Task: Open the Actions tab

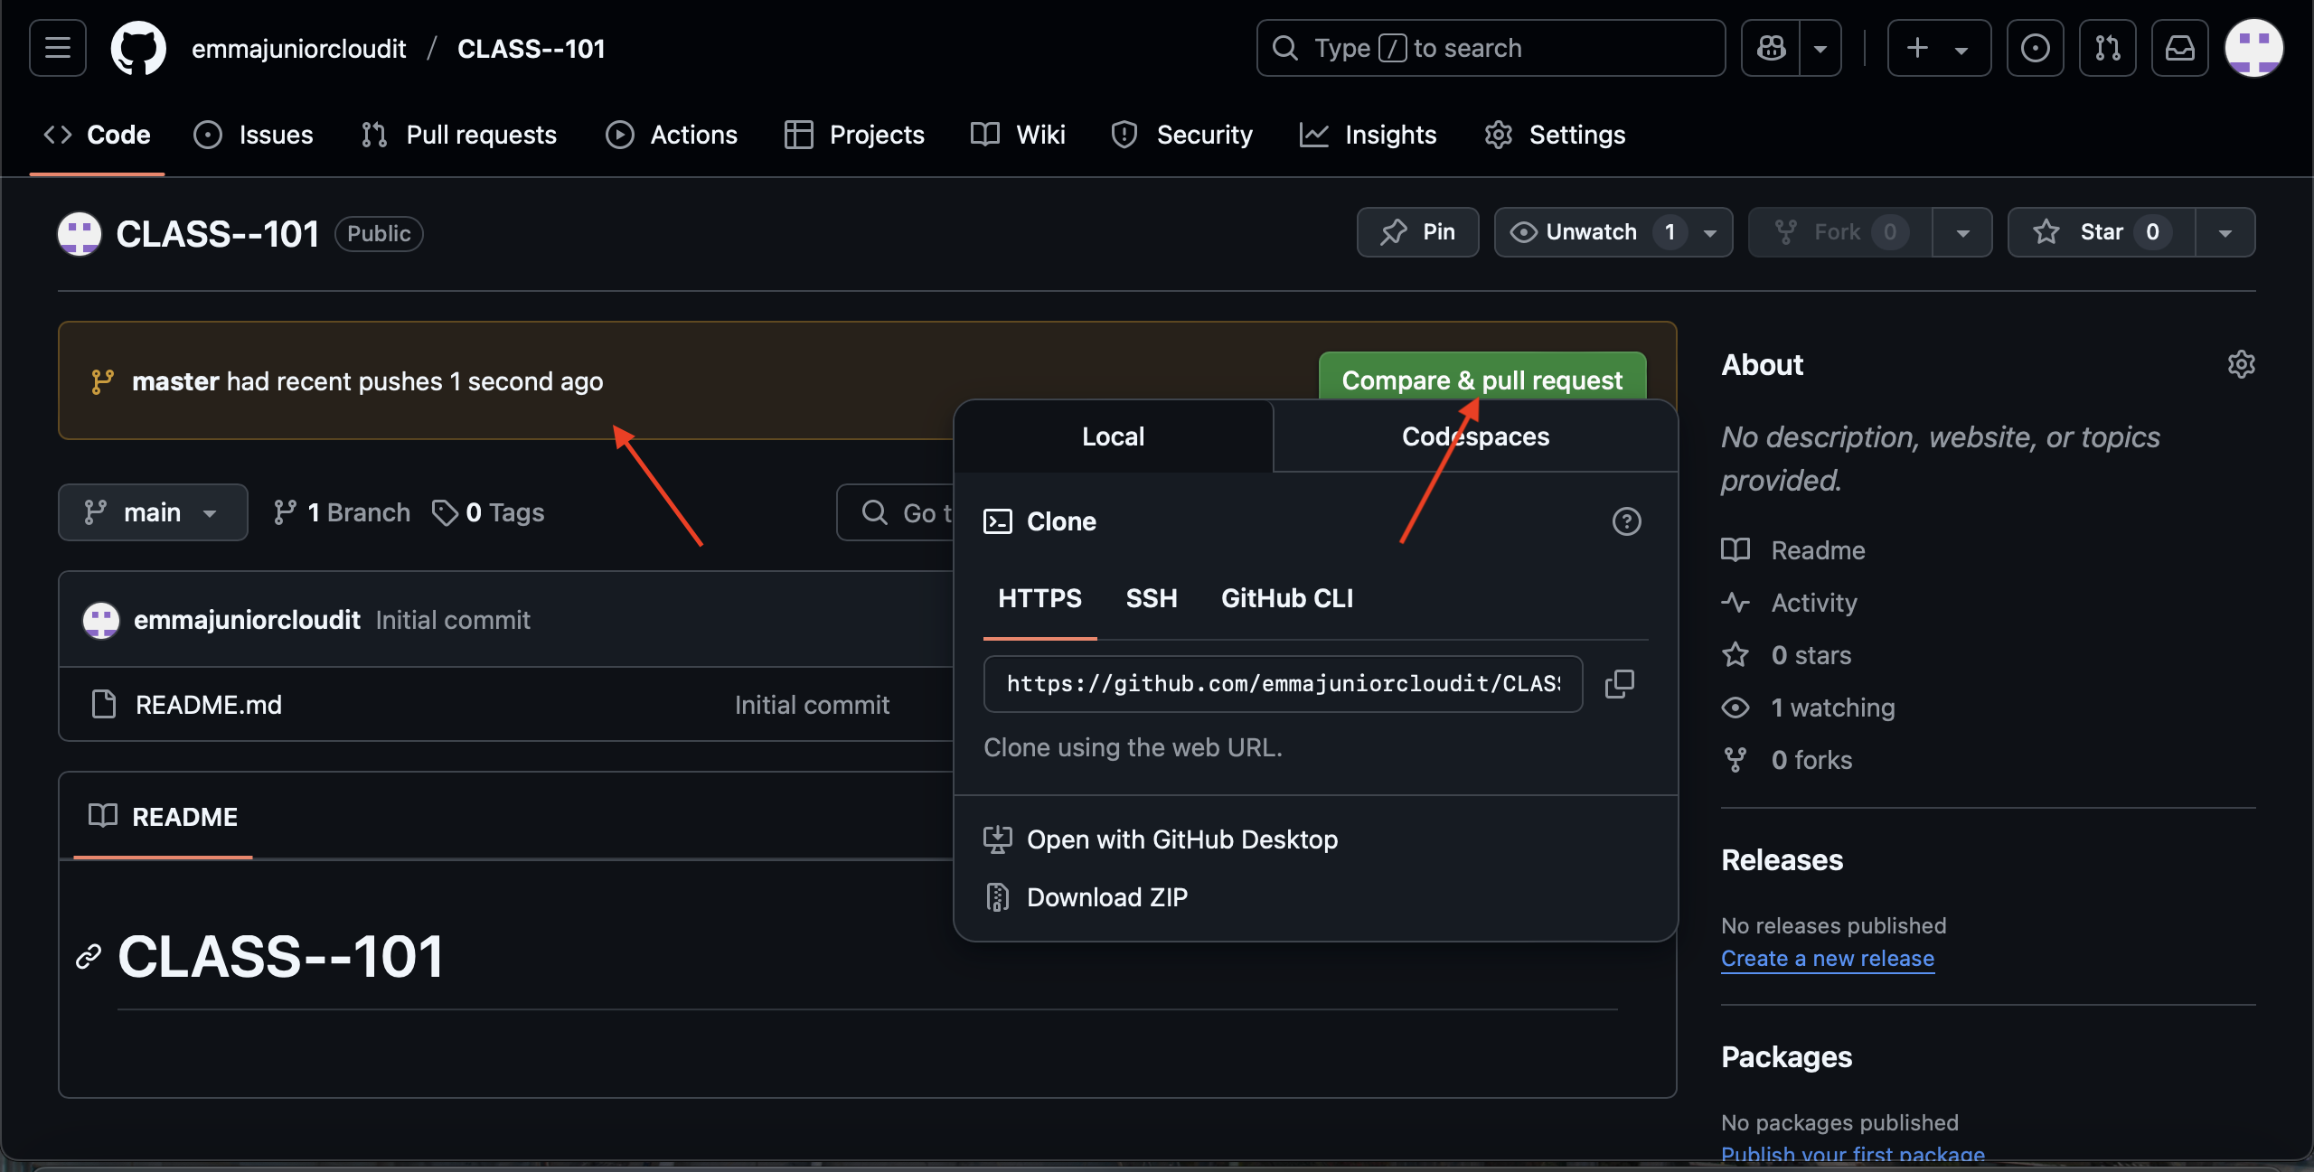Action: [672, 135]
